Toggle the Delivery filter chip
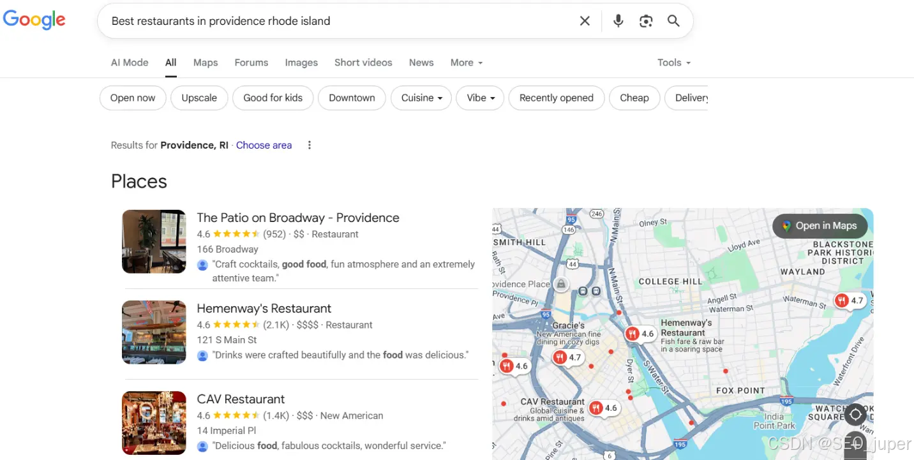914x460 pixels. click(687, 98)
